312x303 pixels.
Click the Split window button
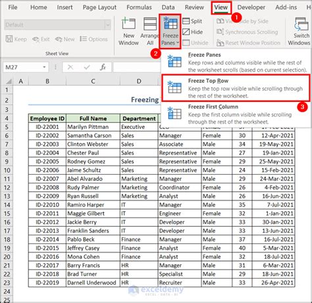tap(192, 21)
